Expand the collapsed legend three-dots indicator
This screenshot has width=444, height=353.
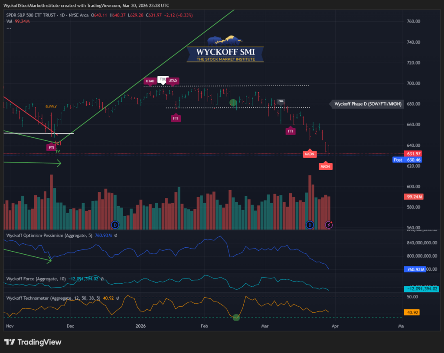(x=8, y=29)
